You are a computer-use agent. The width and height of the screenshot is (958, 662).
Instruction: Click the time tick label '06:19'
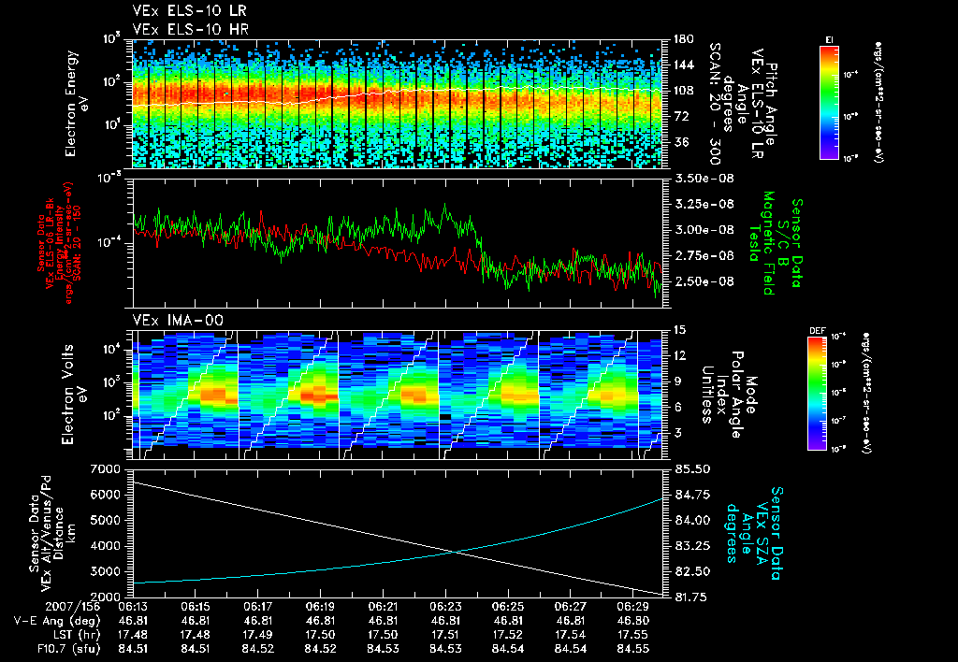tap(320, 609)
